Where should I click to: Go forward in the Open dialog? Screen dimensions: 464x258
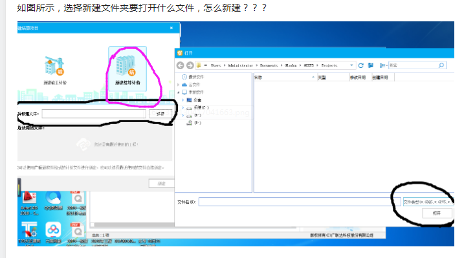[190, 65]
